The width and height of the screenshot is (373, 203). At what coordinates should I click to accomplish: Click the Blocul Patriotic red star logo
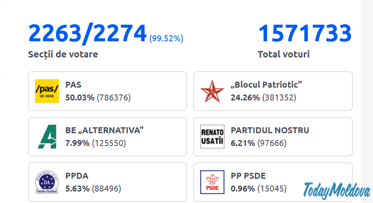(212, 91)
